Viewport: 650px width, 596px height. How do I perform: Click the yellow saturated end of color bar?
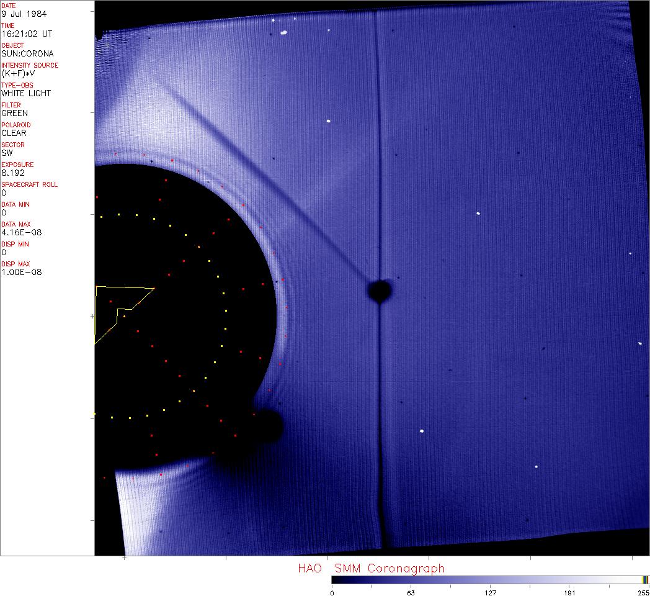pyautogui.click(x=645, y=580)
